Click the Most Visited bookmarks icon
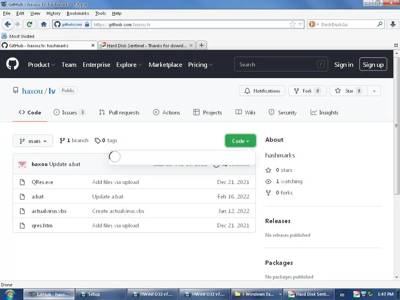Screen dimensions: 400x300 pyautogui.click(x=4, y=36)
